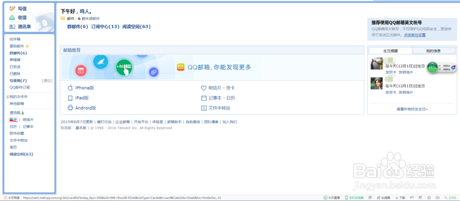460x201 pixels.
Task: Open 今日直播 in the browser status bar
Action: (332, 198)
